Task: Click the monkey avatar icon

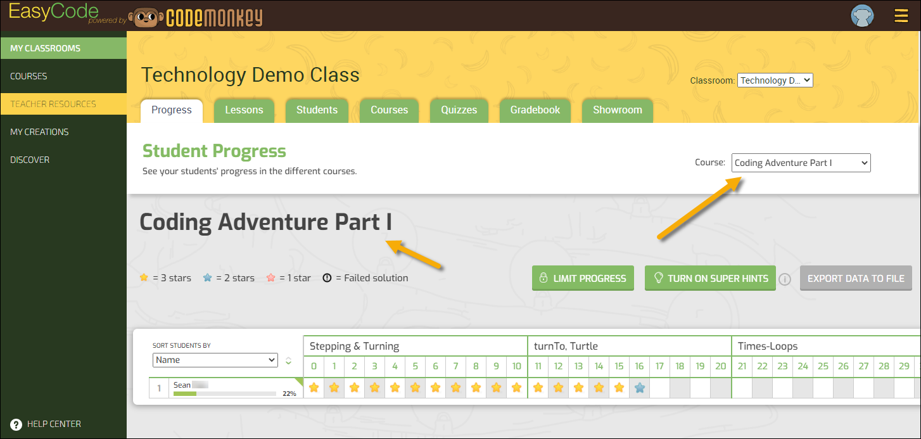Action: click(x=861, y=16)
